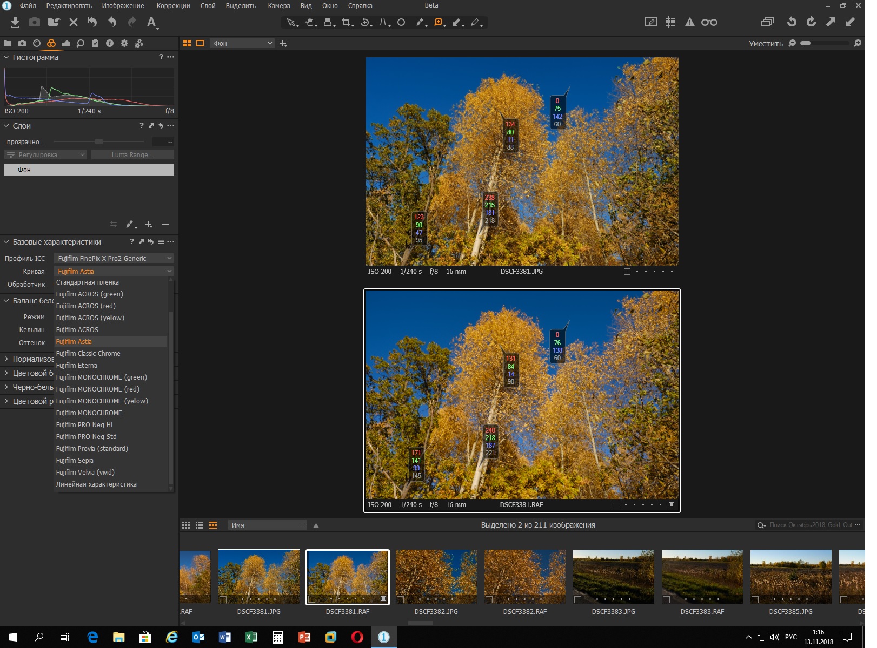Open the ICC profile dropdown
The image size is (877, 648).
pos(114,259)
